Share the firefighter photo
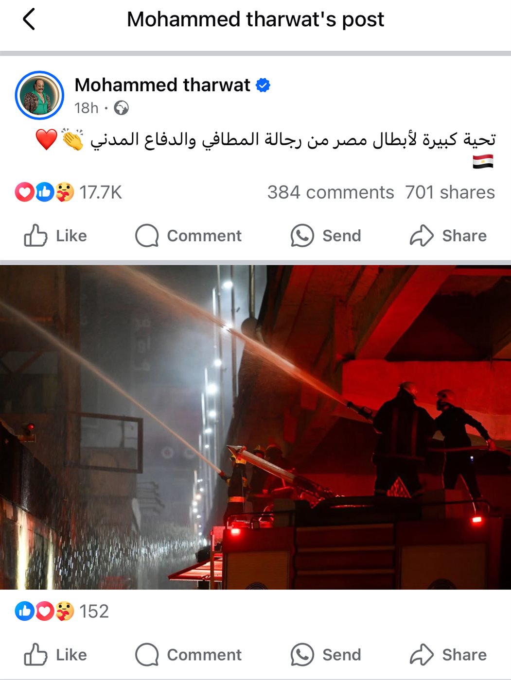The width and height of the screenshot is (511, 680). (x=448, y=655)
